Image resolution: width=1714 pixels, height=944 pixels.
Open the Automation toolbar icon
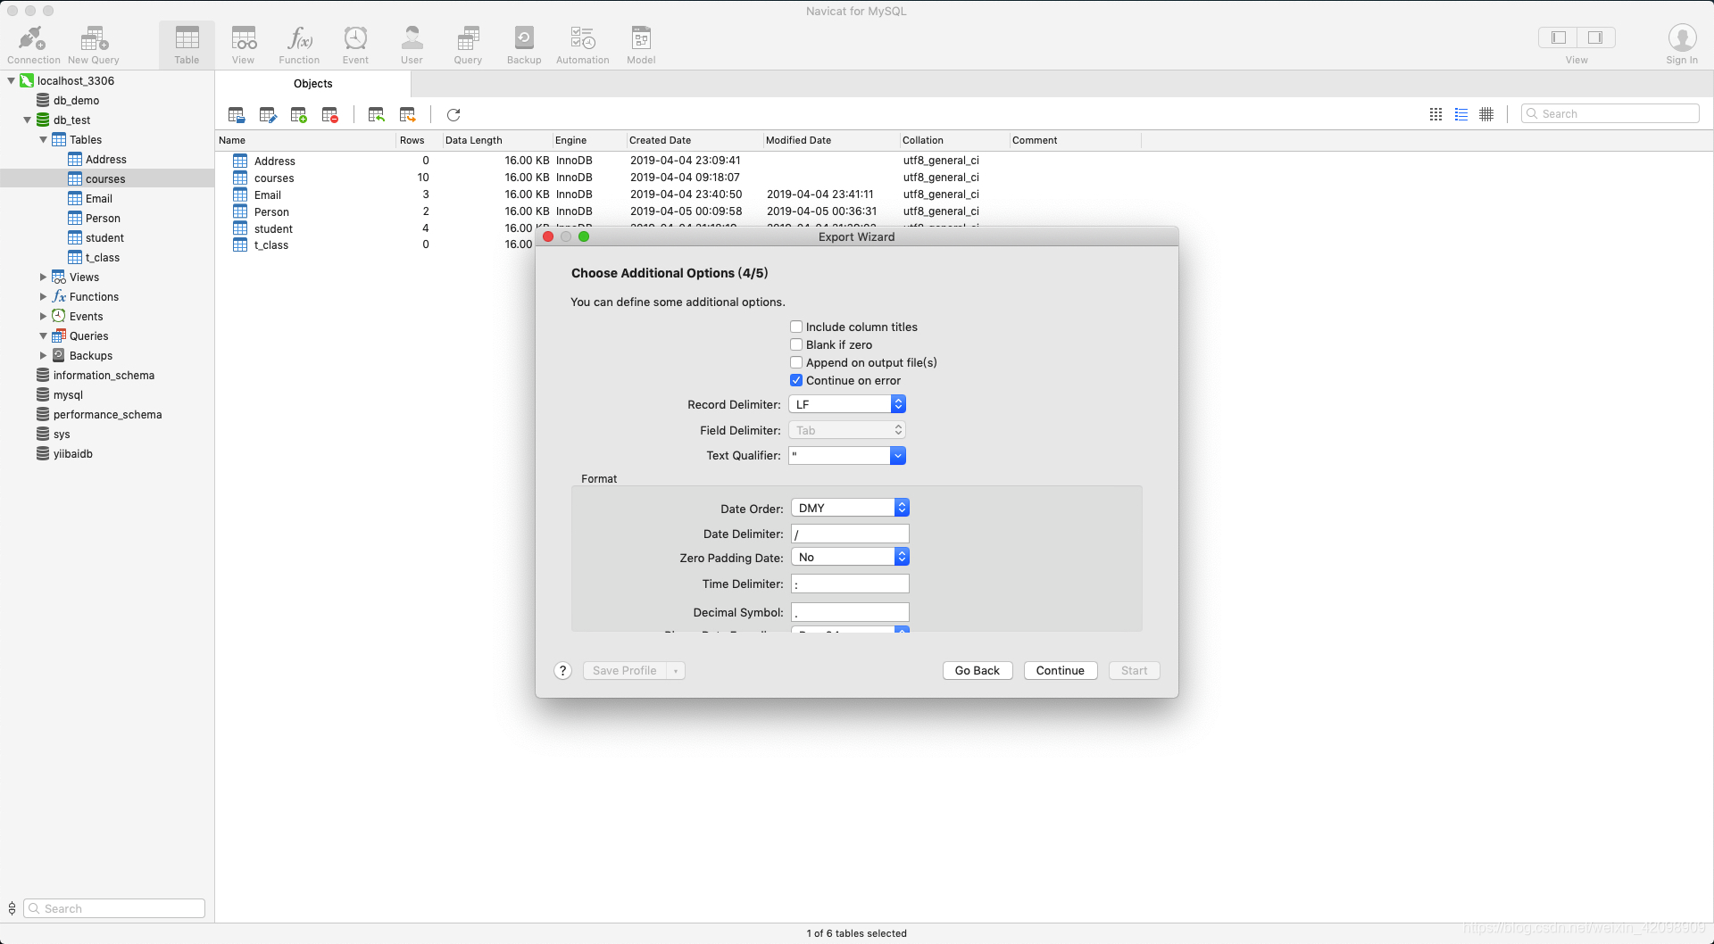(582, 45)
